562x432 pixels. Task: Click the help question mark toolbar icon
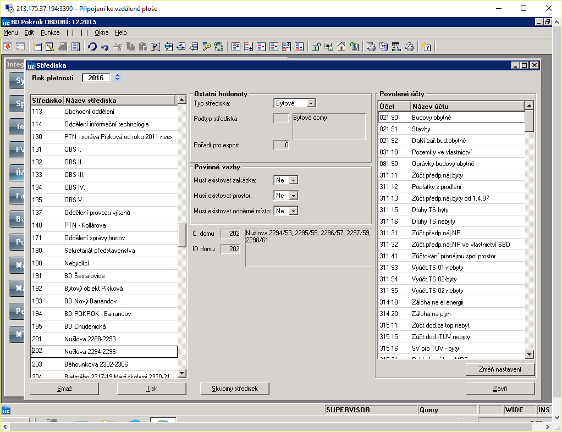[426, 47]
